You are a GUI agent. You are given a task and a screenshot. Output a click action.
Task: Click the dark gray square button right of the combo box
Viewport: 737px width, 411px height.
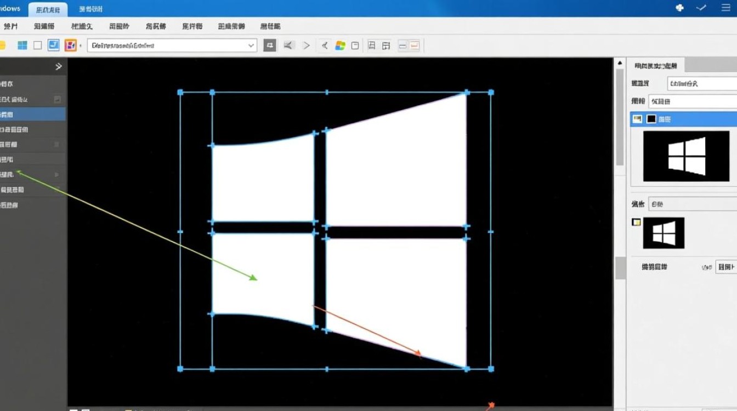[269, 45]
